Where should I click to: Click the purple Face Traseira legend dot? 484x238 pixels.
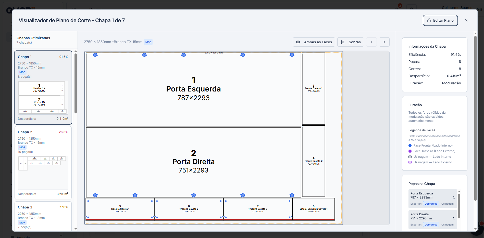410,151
